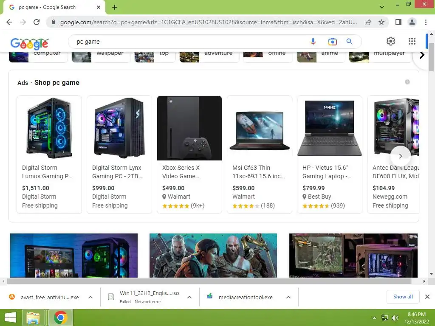This screenshot has width=435, height=326.
Task: Filter images by wallpaper chip
Action: (101, 57)
